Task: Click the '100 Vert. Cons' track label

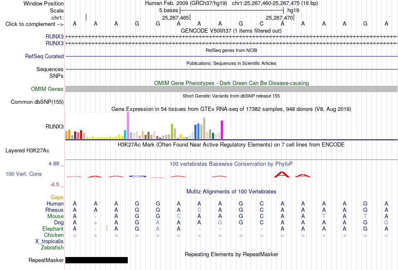Action: coord(23,174)
